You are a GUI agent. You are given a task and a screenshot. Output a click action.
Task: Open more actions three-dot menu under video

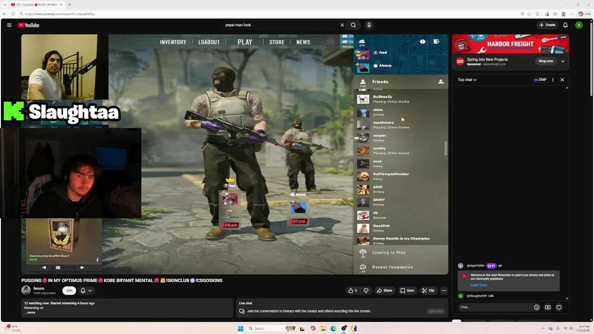[444, 290]
